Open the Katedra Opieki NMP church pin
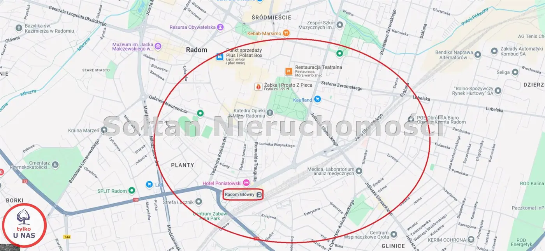545x251 pixels. tap(270, 113)
